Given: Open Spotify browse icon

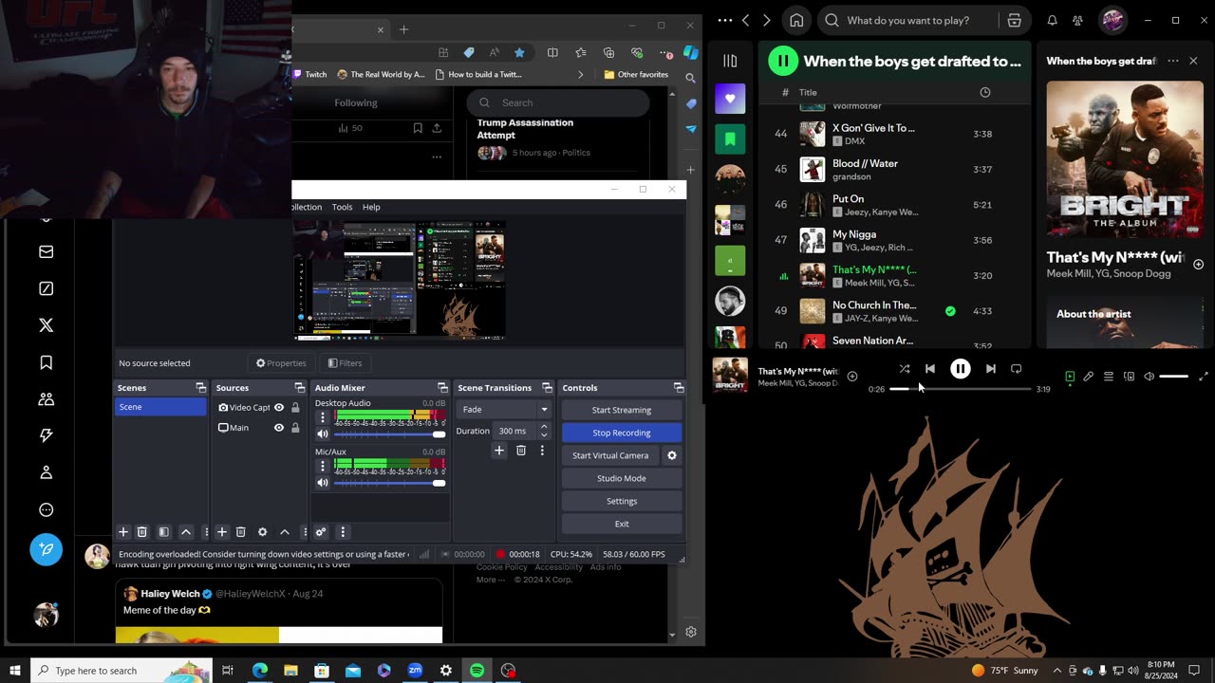Looking at the screenshot, I should point(1014,20).
